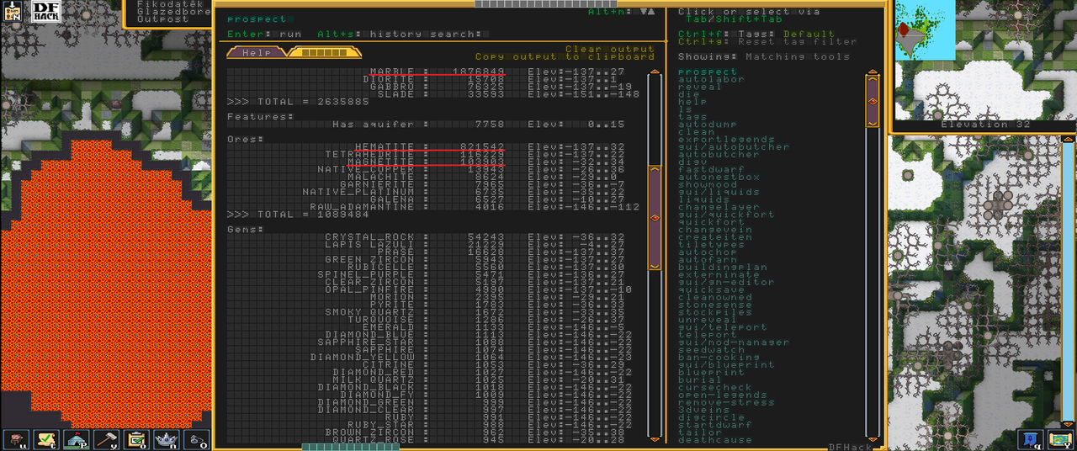Select 'buildingplan' in tools list
Image resolution: width=1077 pixels, height=451 pixels.
[723, 268]
